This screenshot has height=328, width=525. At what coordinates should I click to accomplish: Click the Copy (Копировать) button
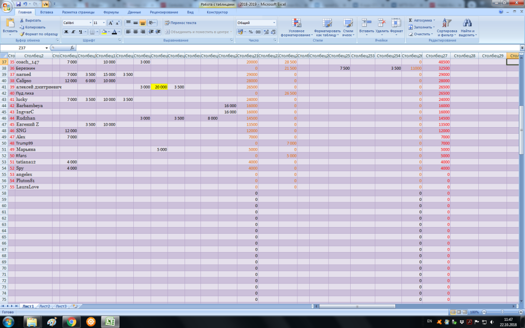[32, 27]
